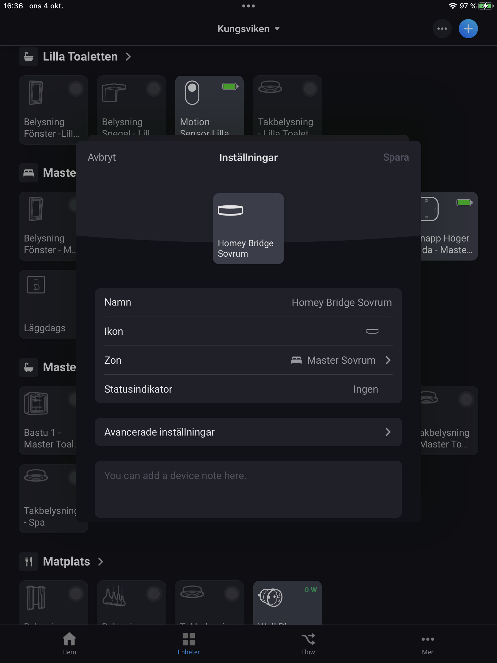Open the Kungsviken home selector dropdown

248,29
